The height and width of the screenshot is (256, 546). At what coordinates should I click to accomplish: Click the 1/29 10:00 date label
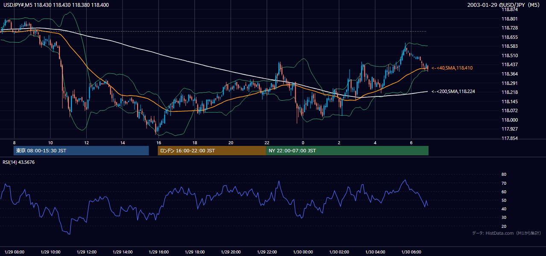(x=50, y=252)
